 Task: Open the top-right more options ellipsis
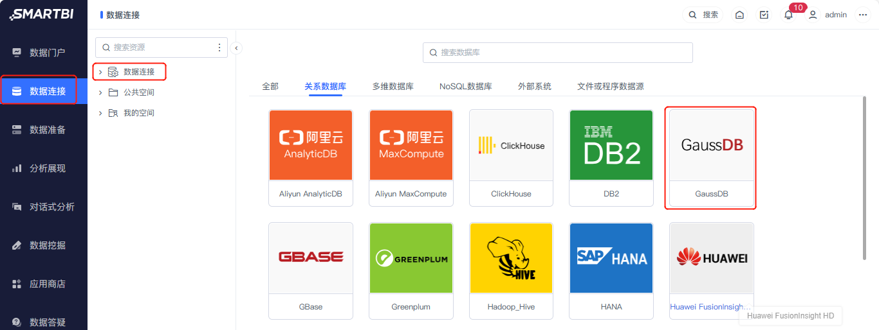pos(863,15)
